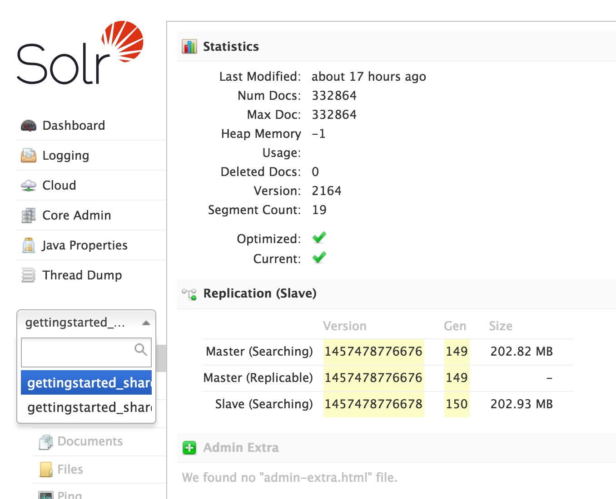Switch to the Files section
Screen dimensions: 616x499
[70, 469]
